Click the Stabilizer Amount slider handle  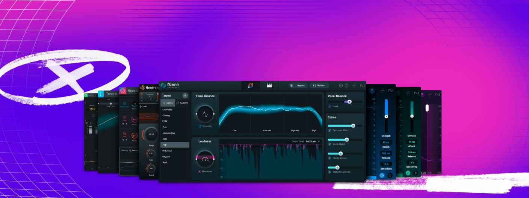click(337, 167)
